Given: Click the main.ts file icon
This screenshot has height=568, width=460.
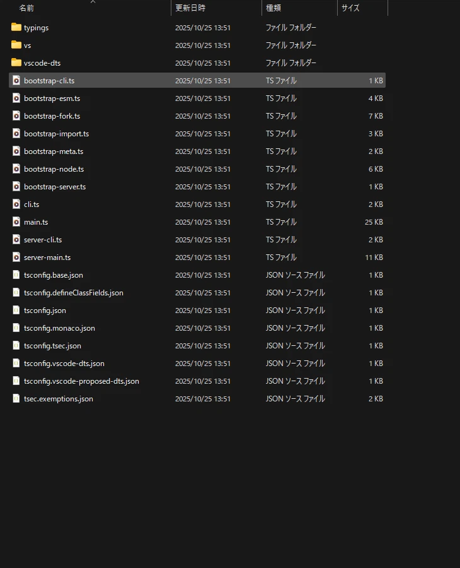Looking at the screenshot, I should coord(16,222).
